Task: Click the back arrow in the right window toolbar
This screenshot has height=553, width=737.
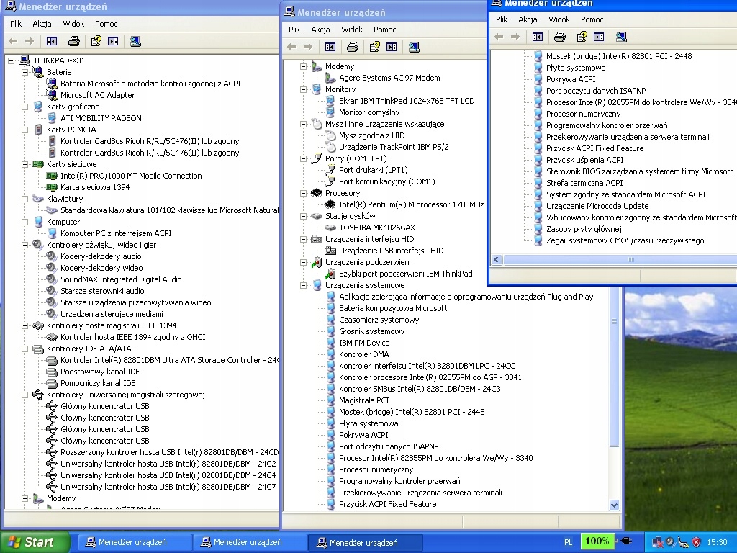Action: pyautogui.click(x=499, y=37)
